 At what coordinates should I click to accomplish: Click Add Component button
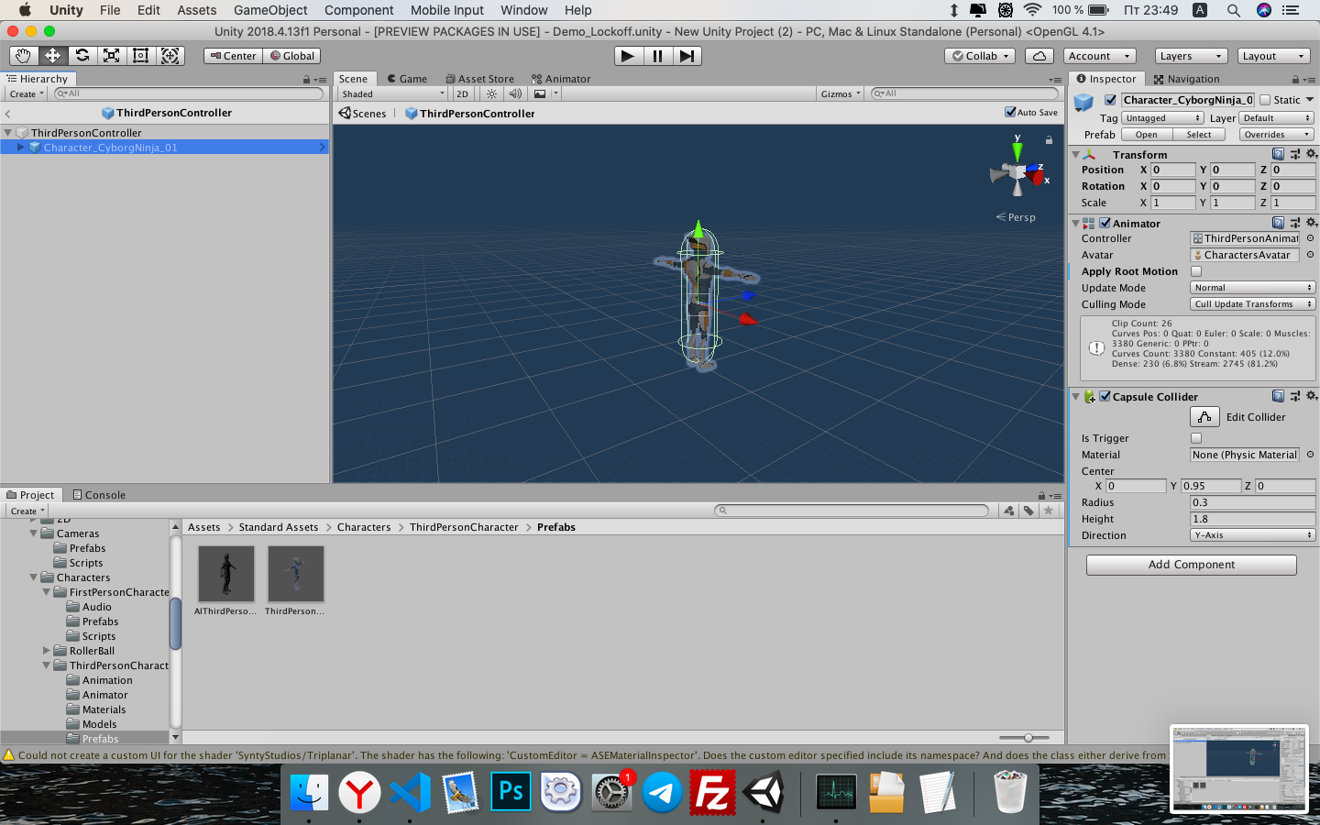[x=1192, y=565]
